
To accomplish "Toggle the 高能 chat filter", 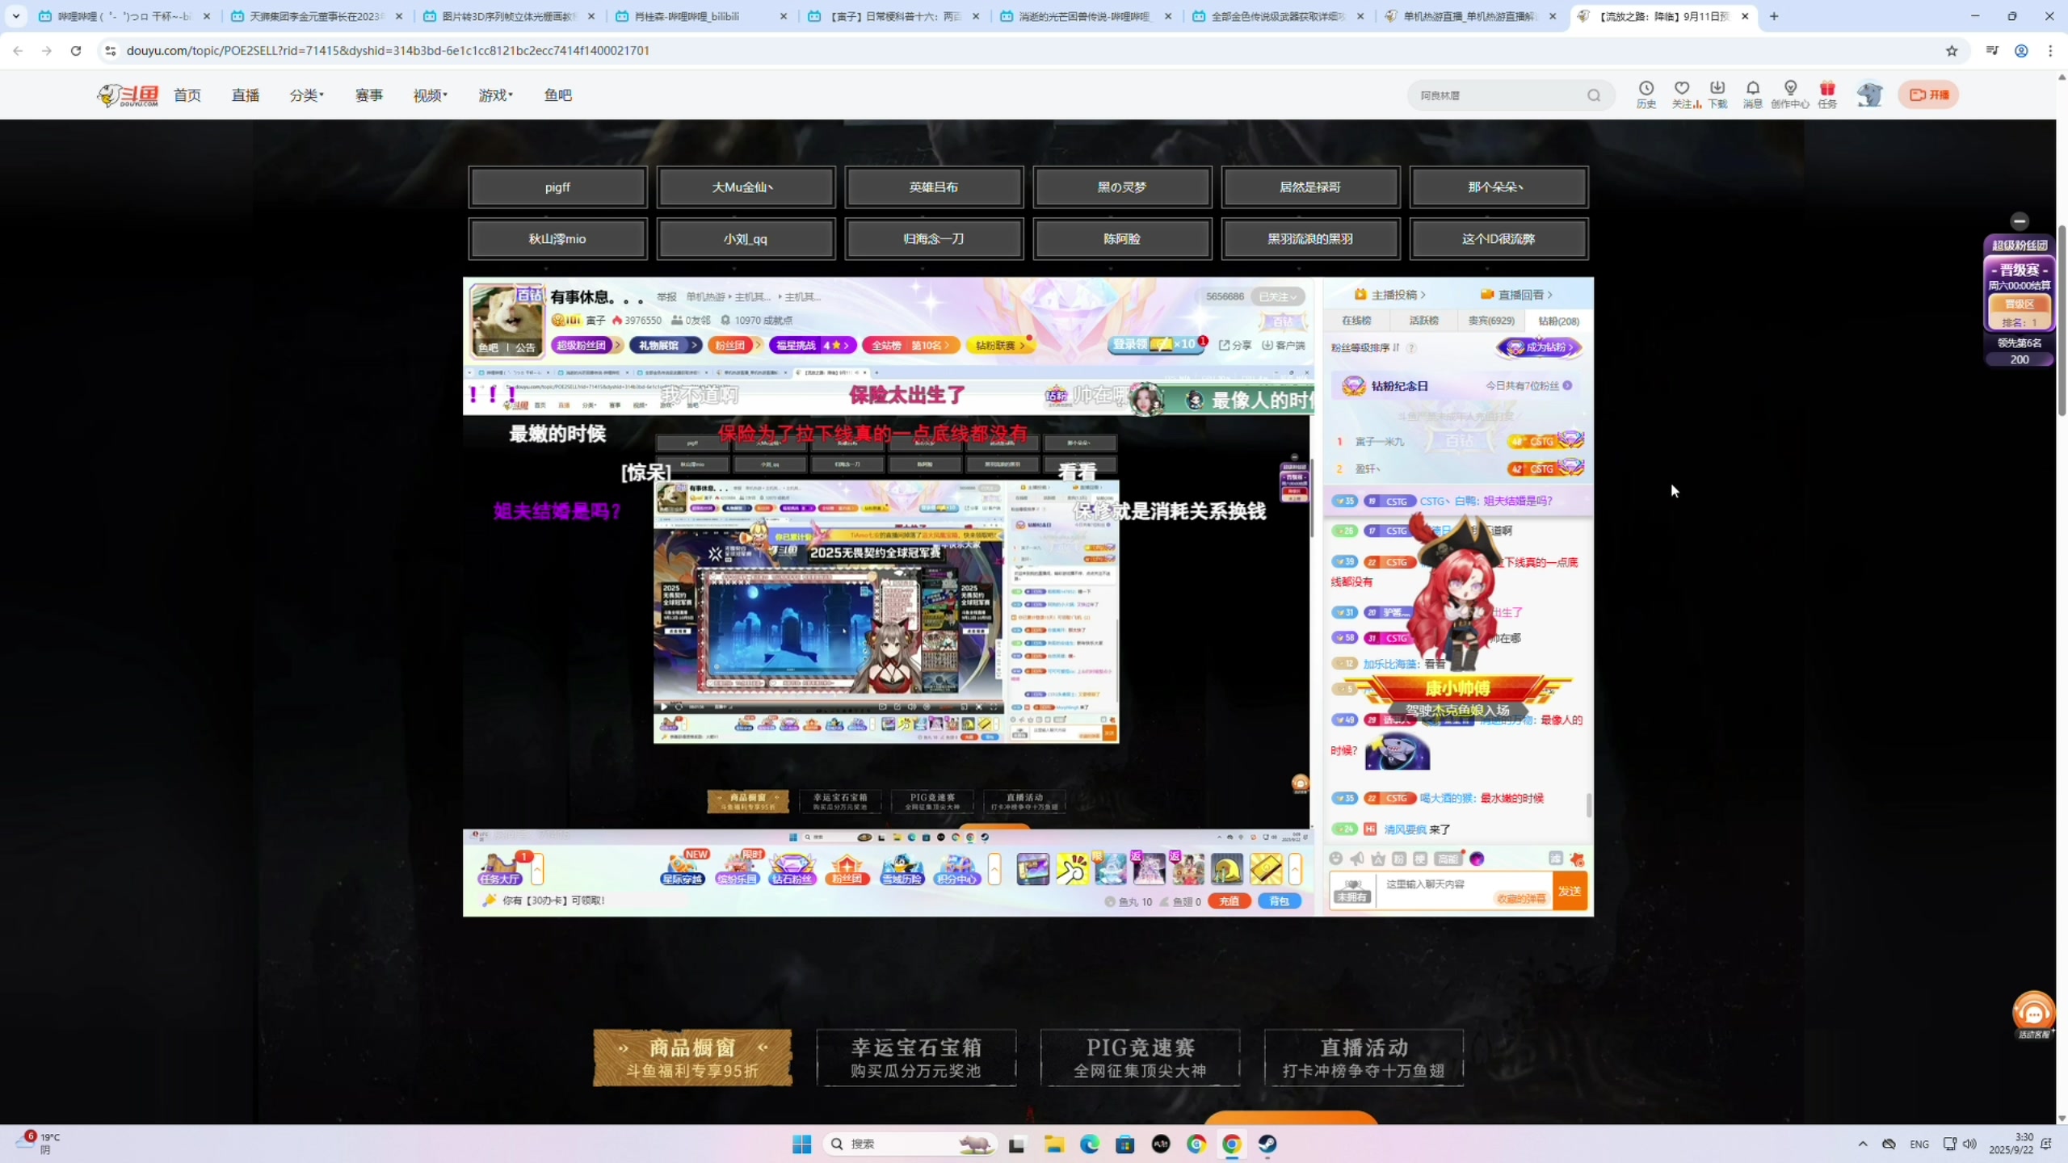I will (1448, 859).
